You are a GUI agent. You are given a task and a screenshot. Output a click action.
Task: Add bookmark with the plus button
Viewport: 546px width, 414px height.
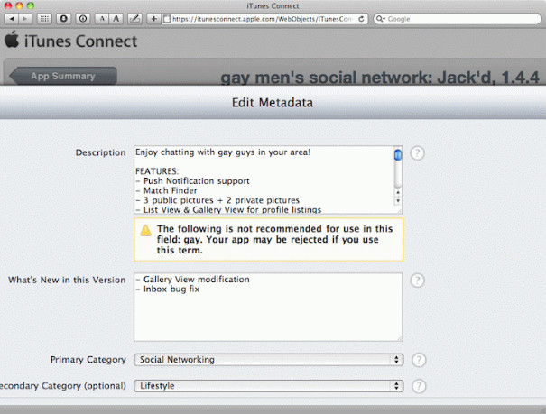click(x=154, y=19)
